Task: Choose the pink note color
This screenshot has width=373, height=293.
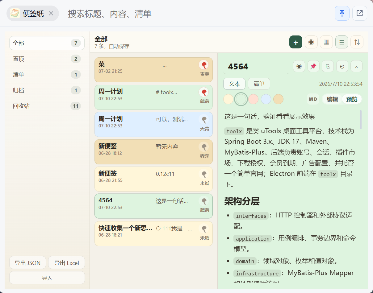Action: pyautogui.click(x=253, y=99)
